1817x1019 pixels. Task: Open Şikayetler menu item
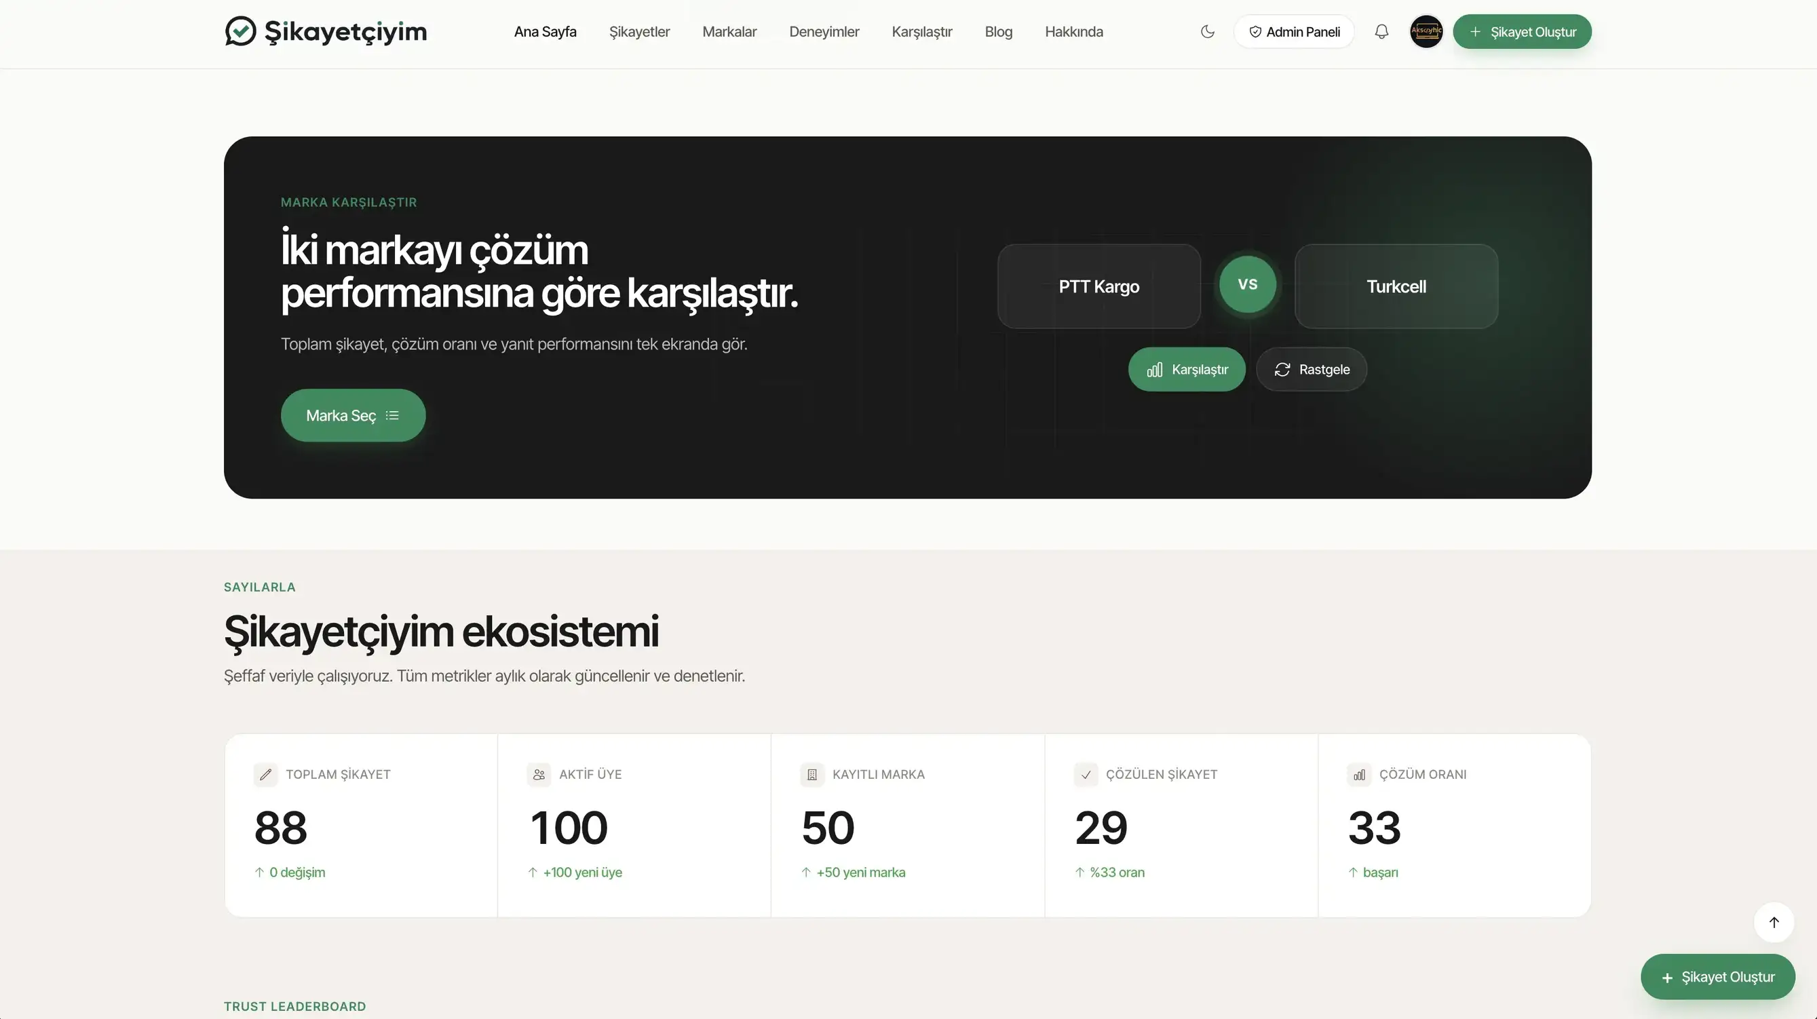(x=639, y=32)
